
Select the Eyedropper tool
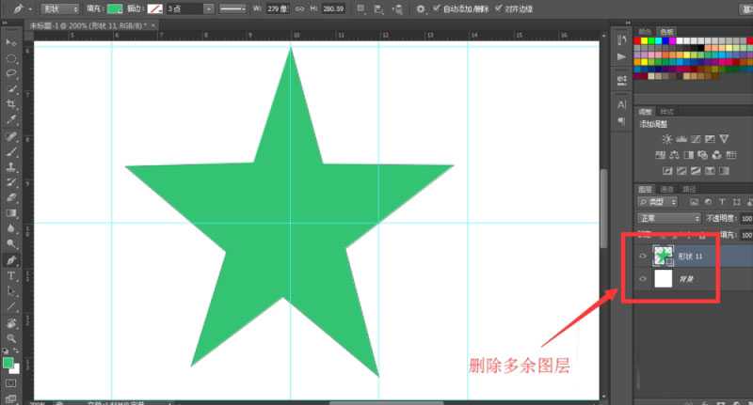[x=11, y=119]
